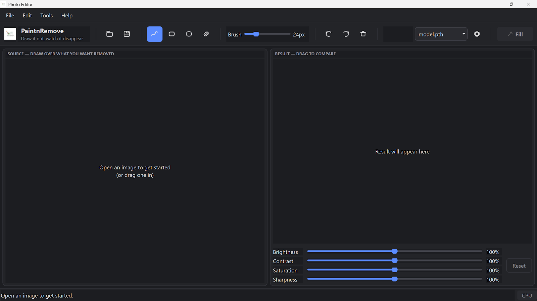This screenshot has height=301, width=537.
Task: Select the freehand brush tool
Action: point(155,34)
